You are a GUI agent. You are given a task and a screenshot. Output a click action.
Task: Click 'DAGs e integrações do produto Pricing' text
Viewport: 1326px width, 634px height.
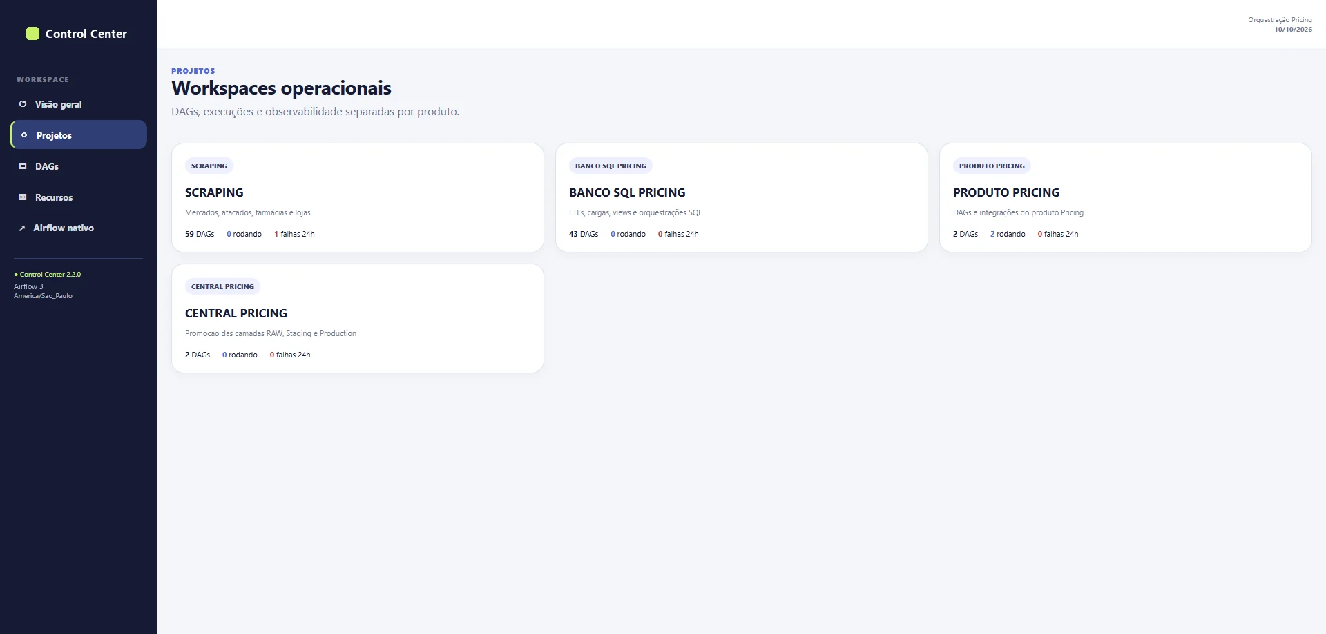coord(1018,212)
